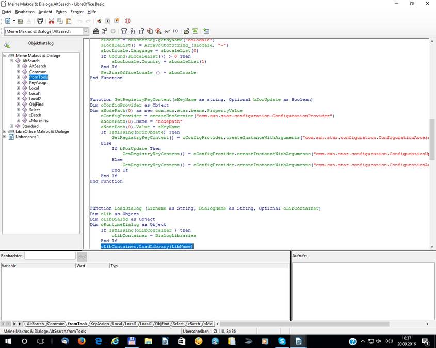Click the Manage Breakpoints icon
Image resolution: width=436 pixels, height=348 pixels.
[158, 31]
